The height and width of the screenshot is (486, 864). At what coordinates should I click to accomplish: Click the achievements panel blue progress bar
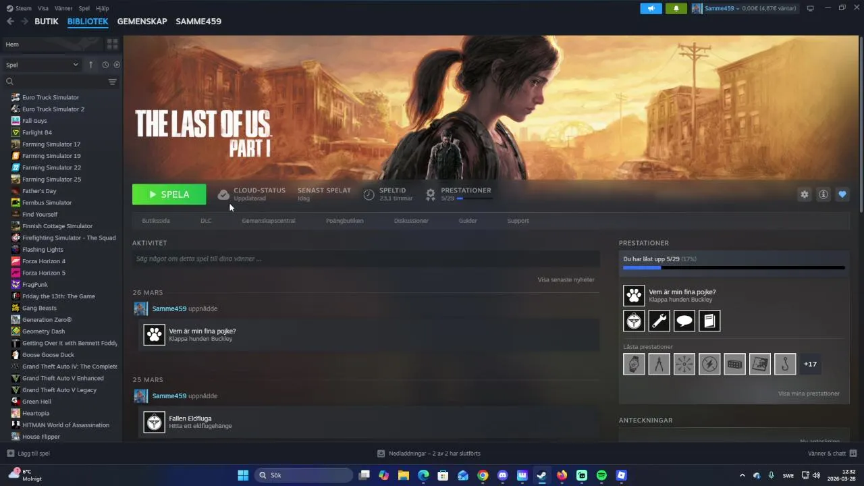734,268
